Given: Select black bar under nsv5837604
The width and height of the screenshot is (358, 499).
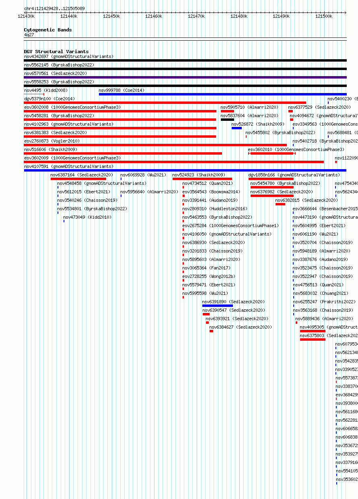Looking at the screenshot, I should (227, 120).
